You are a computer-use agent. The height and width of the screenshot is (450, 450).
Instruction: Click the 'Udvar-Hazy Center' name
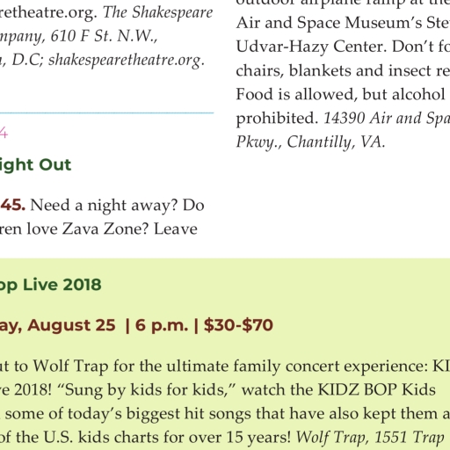tap(311, 47)
